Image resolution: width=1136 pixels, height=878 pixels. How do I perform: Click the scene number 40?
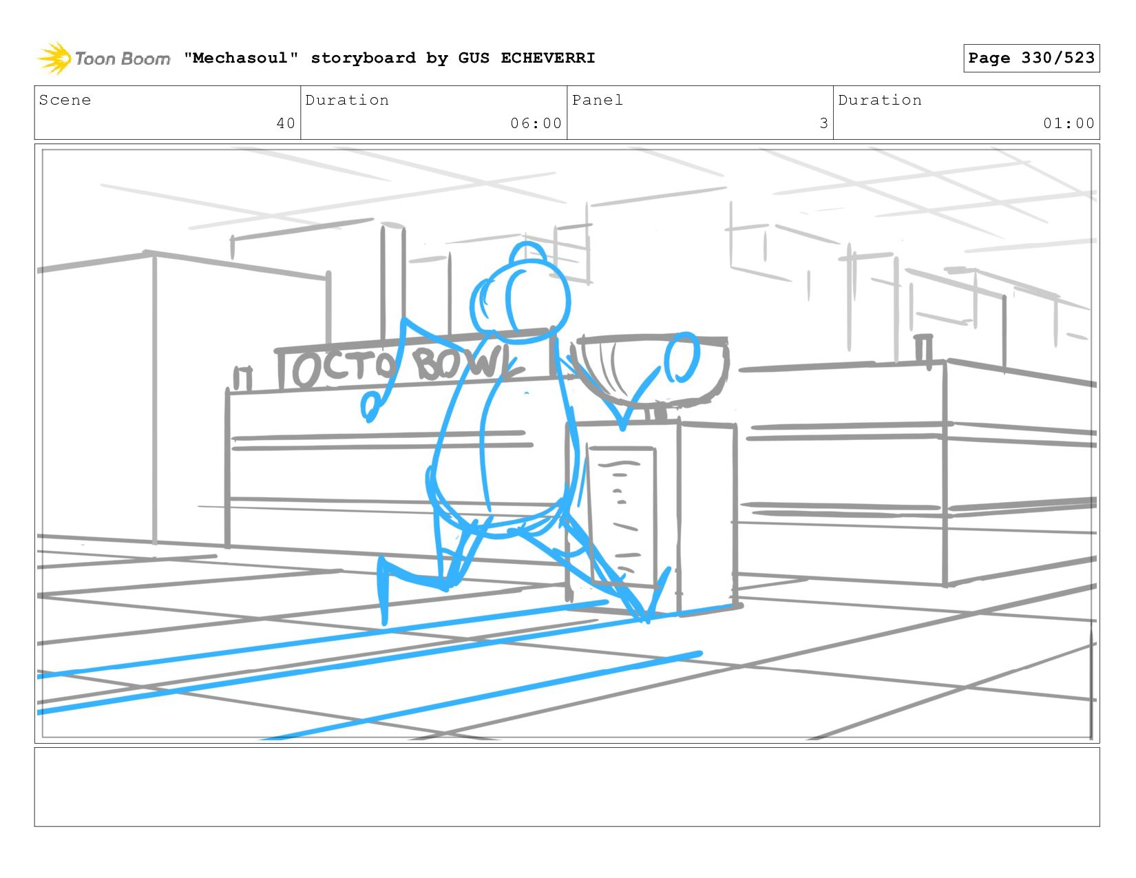(286, 123)
